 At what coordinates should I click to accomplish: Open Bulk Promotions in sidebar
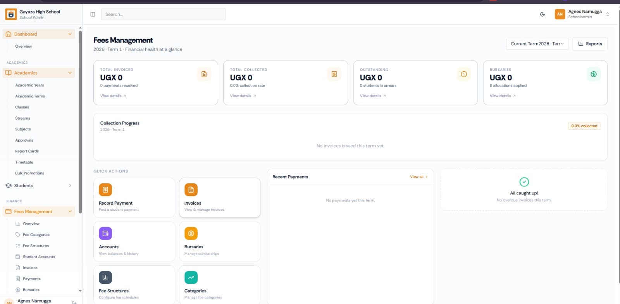click(x=29, y=173)
